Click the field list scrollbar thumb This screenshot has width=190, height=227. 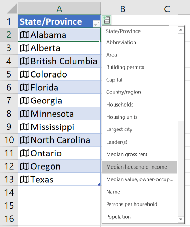(181, 77)
